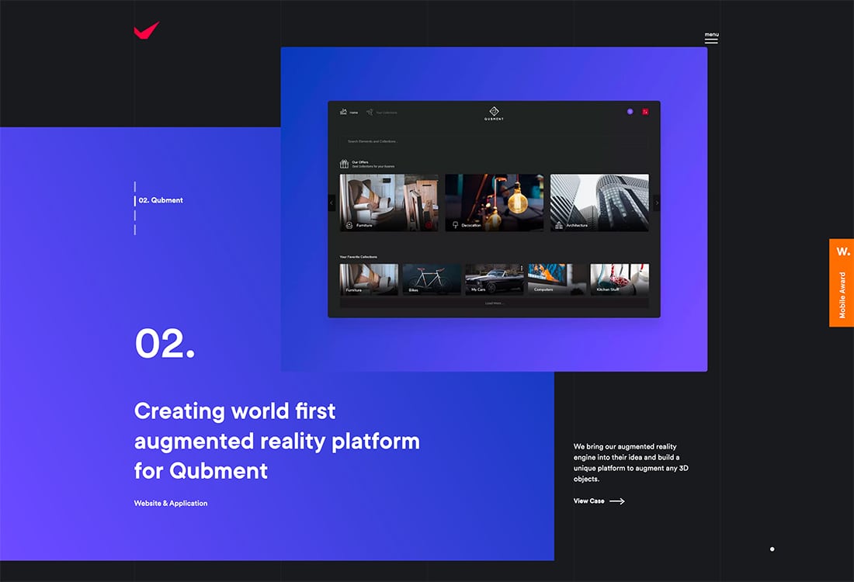Open the Decoration offer card
The width and height of the screenshot is (854, 582).
[x=494, y=203]
